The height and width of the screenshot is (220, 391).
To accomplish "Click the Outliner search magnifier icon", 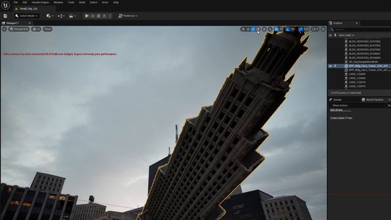I will pos(332,29).
